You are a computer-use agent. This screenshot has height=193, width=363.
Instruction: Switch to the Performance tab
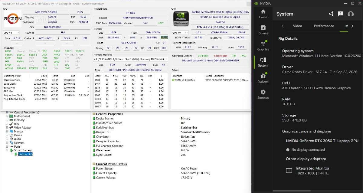(324, 26)
